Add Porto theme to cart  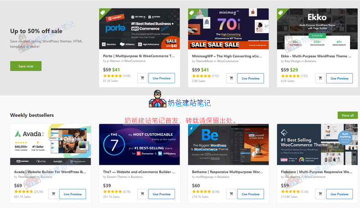[x=142, y=78]
